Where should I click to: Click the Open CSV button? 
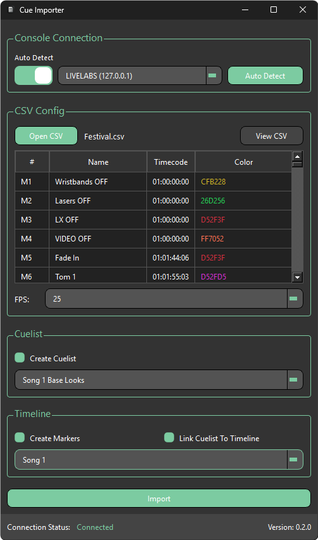tap(46, 136)
